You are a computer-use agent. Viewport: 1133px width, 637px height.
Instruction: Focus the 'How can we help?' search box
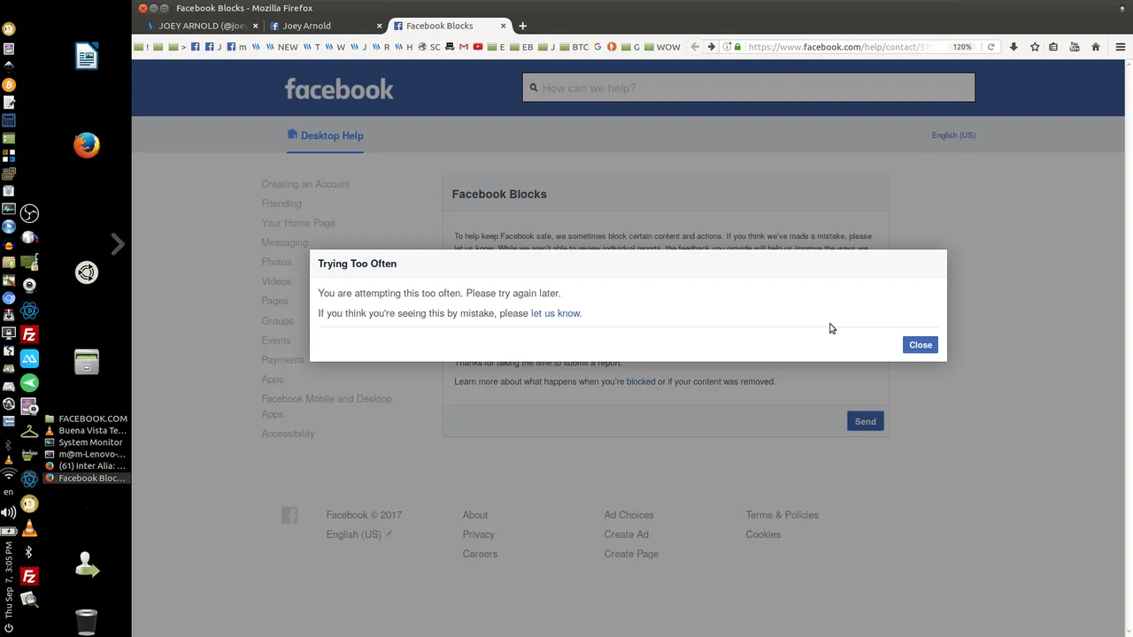click(x=748, y=88)
